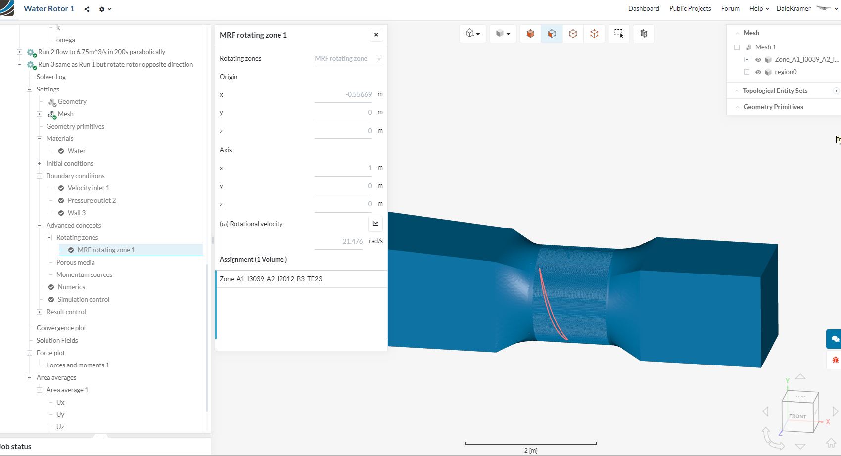Click the Origin x input field

343,94
